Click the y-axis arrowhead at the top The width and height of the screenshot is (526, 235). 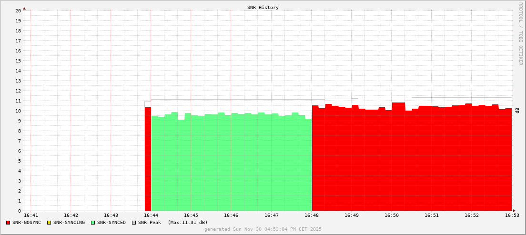point(24,8)
